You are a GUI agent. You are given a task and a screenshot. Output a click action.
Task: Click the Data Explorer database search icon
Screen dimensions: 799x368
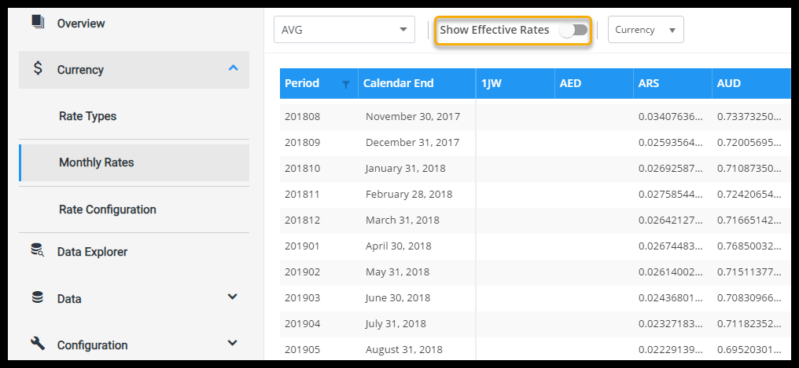(38, 250)
